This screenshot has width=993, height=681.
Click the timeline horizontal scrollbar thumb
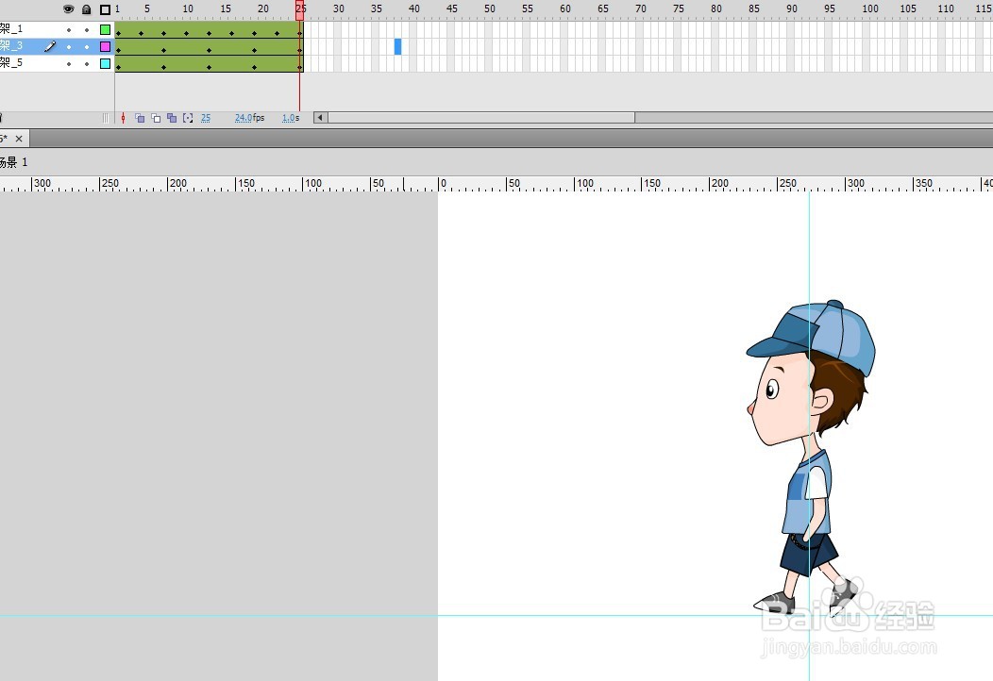click(x=481, y=118)
